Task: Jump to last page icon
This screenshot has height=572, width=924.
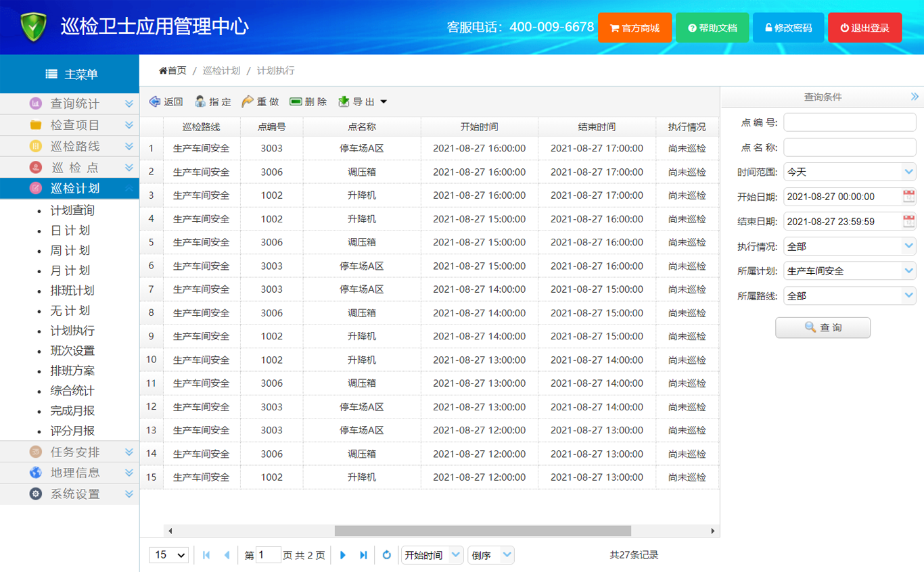Action: (363, 555)
